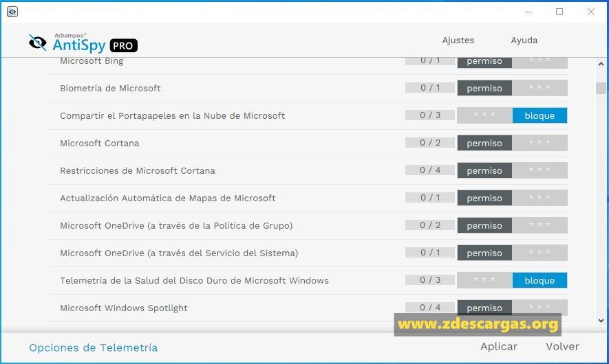Image resolution: width=609 pixels, height=364 pixels.
Task: Click the Aplicar button
Action: pyautogui.click(x=499, y=347)
